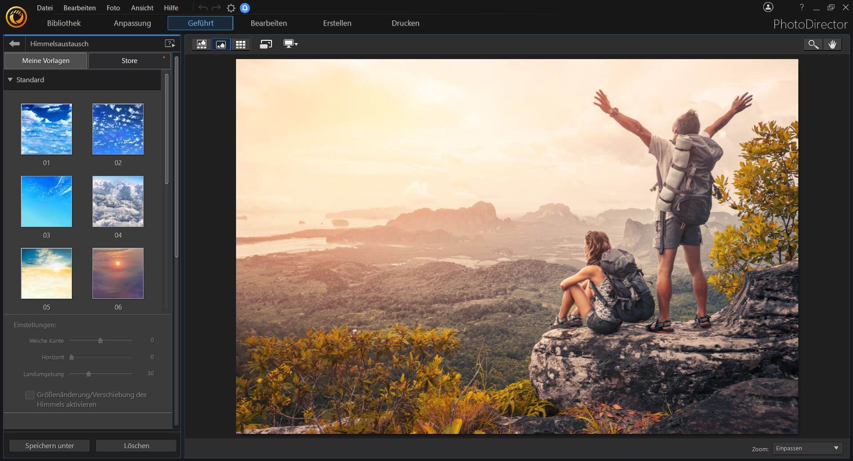The image size is (853, 461).
Task: Click the Speichern unter button
Action: 50,445
